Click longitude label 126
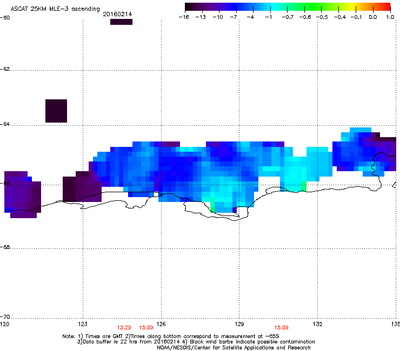Viewport: 400px width, 351px height. pyautogui.click(x=161, y=324)
